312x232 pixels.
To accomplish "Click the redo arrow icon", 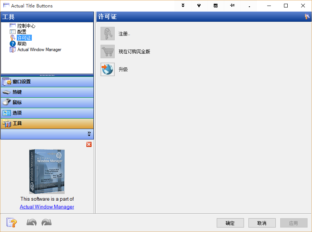I will [x=46, y=223].
